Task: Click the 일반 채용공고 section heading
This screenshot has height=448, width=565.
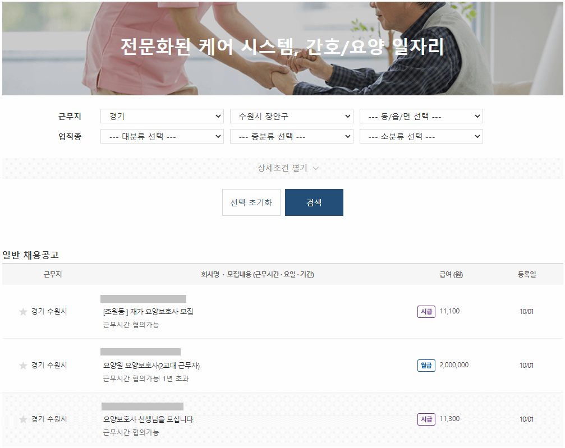Action: (31, 255)
